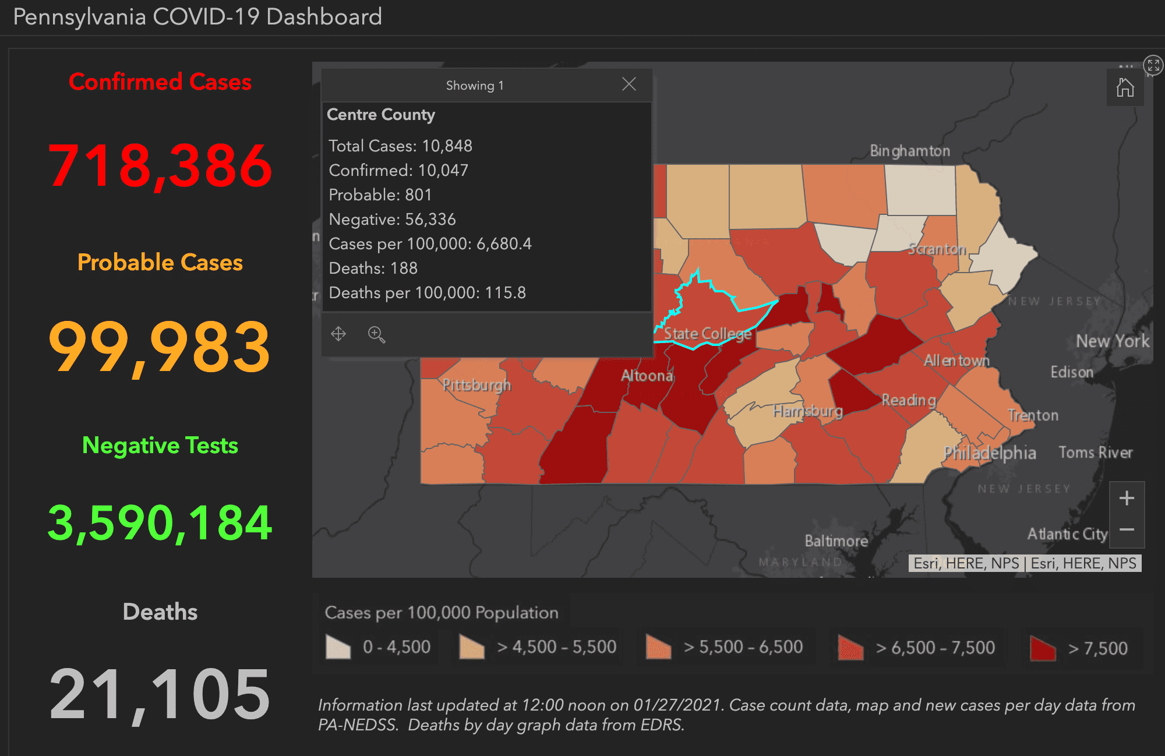This screenshot has height=756, width=1165.
Task: Click Total Cases: 10,848 line
Action: 400,146
